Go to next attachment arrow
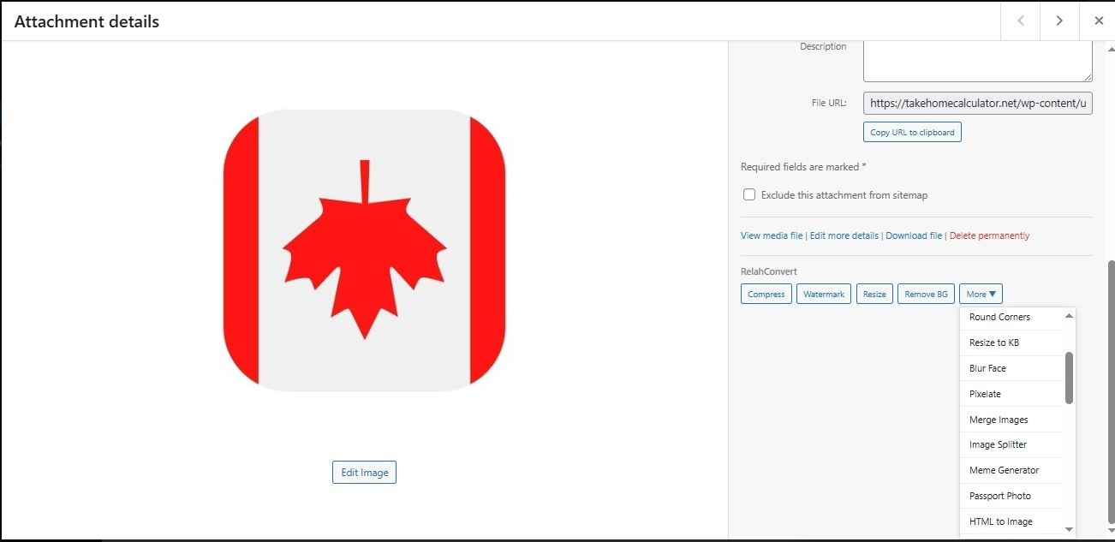 (x=1060, y=21)
